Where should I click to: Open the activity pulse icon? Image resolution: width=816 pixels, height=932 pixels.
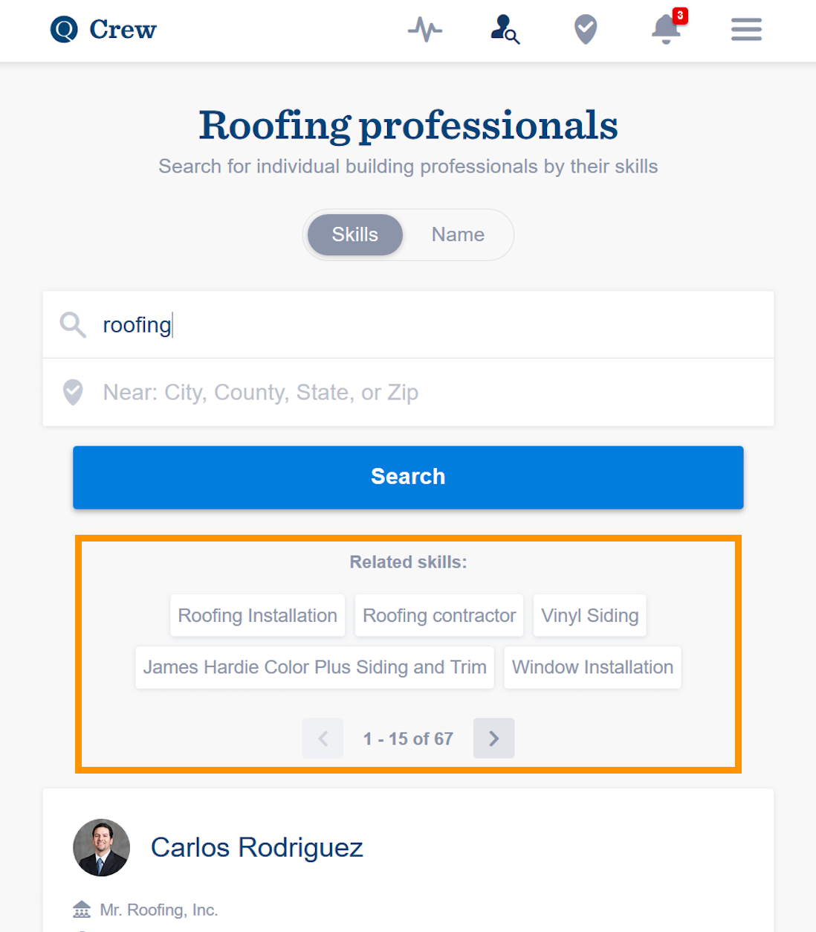tap(425, 30)
